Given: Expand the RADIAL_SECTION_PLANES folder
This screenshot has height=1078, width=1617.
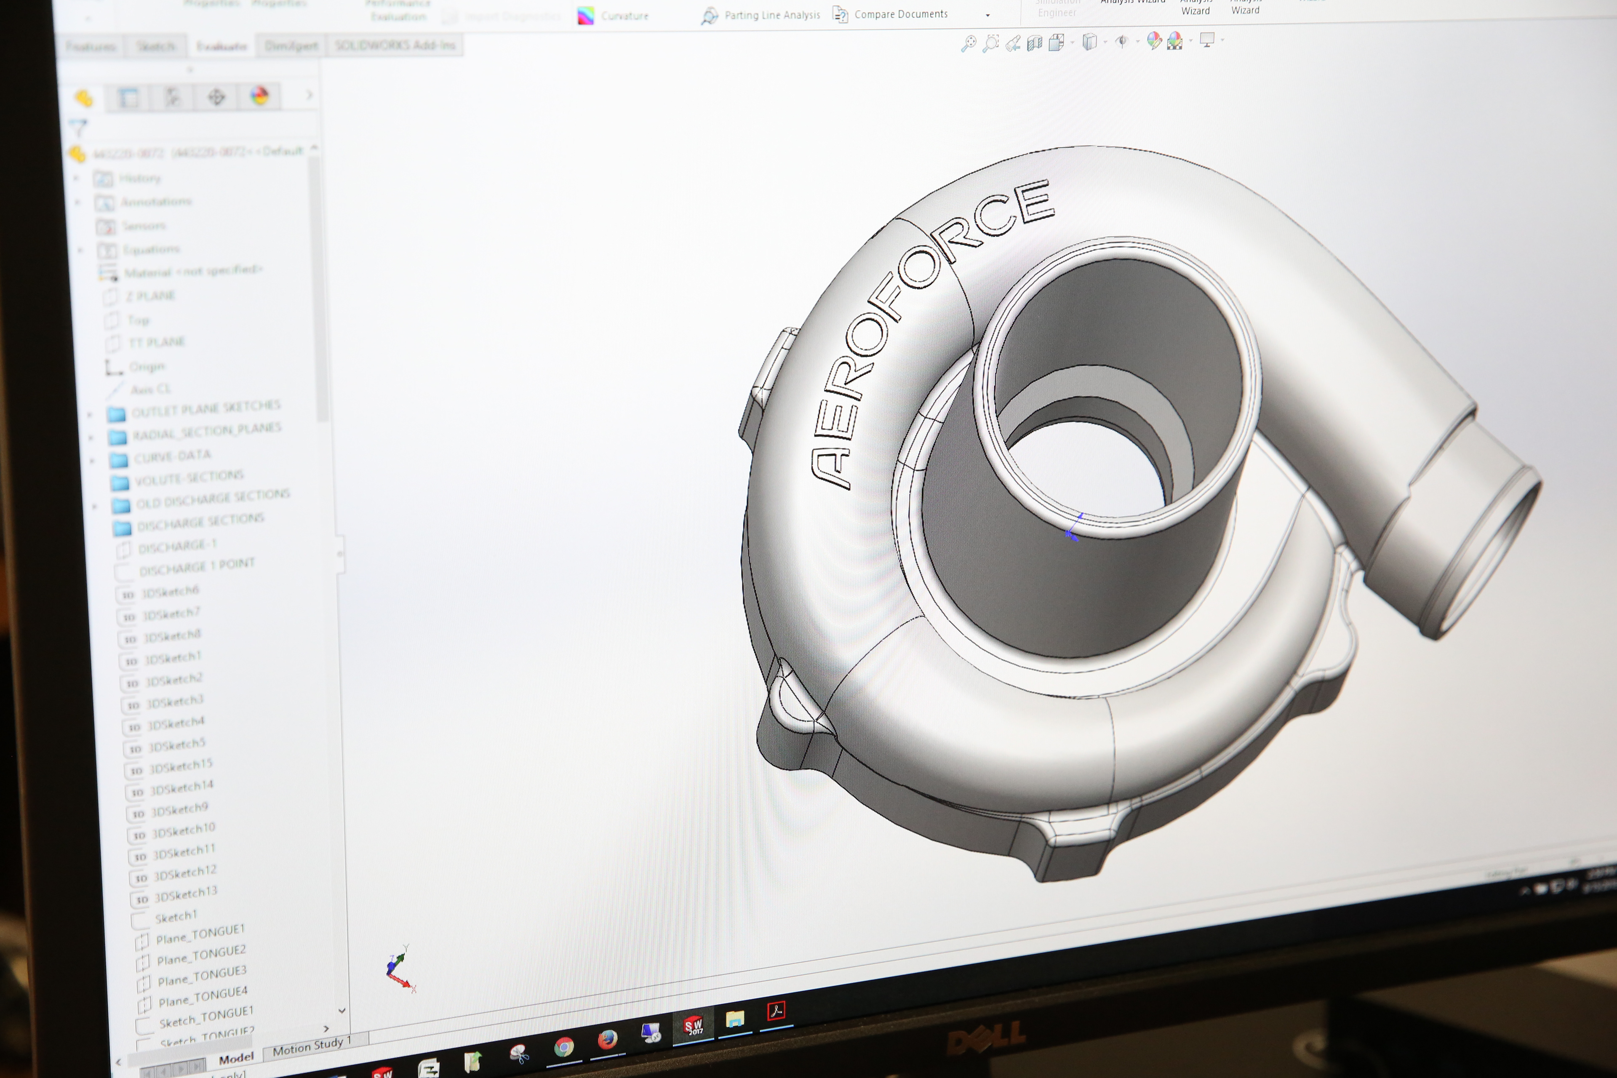Looking at the screenshot, I should point(91,437).
